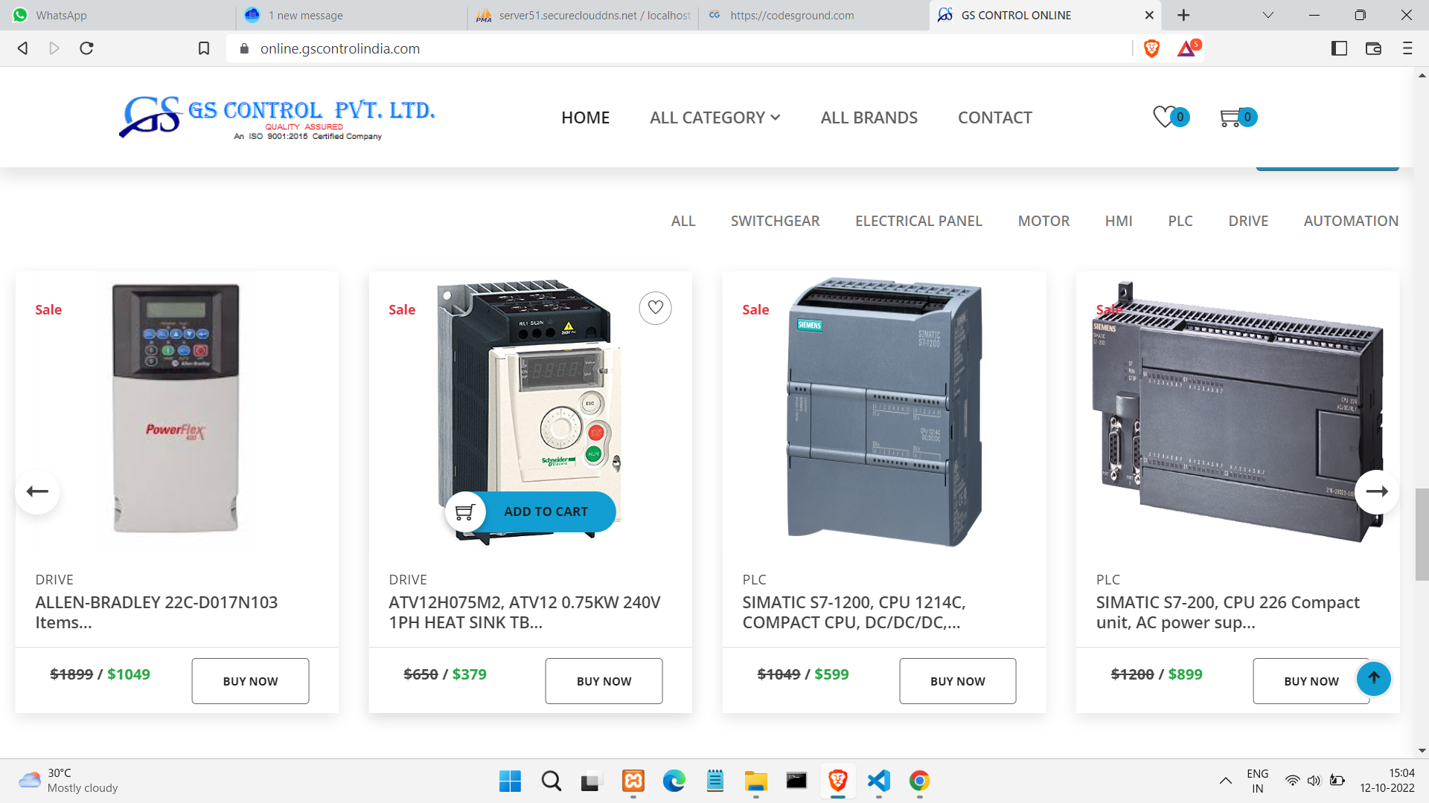
Task: Open the terminal app from taskbar
Action: point(797,781)
